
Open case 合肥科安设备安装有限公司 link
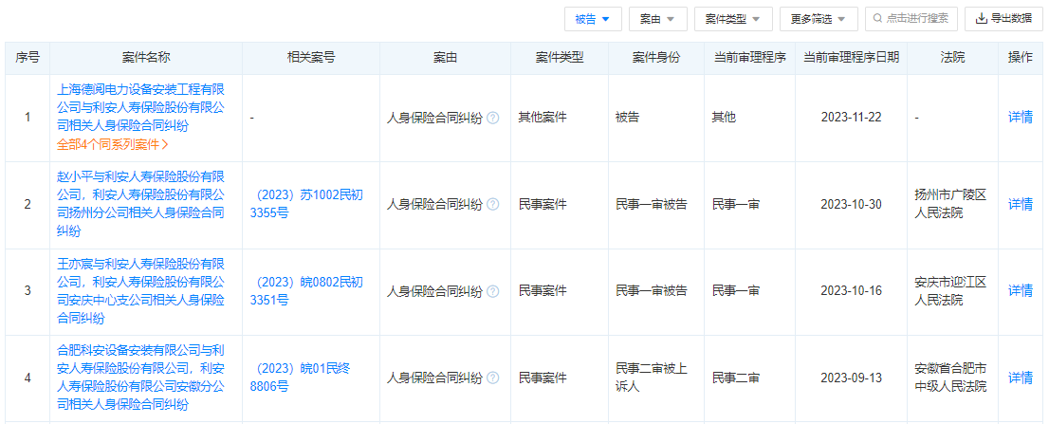(x=140, y=378)
